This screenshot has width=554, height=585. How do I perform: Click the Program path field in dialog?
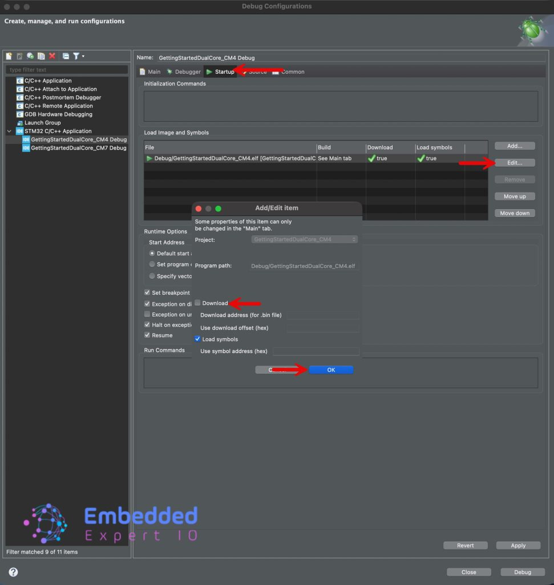tap(304, 266)
